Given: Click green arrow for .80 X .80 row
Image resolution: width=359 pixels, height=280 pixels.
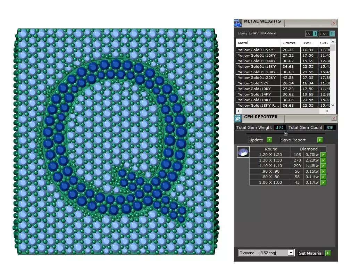Looking at the screenshot, I should coord(323,177).
